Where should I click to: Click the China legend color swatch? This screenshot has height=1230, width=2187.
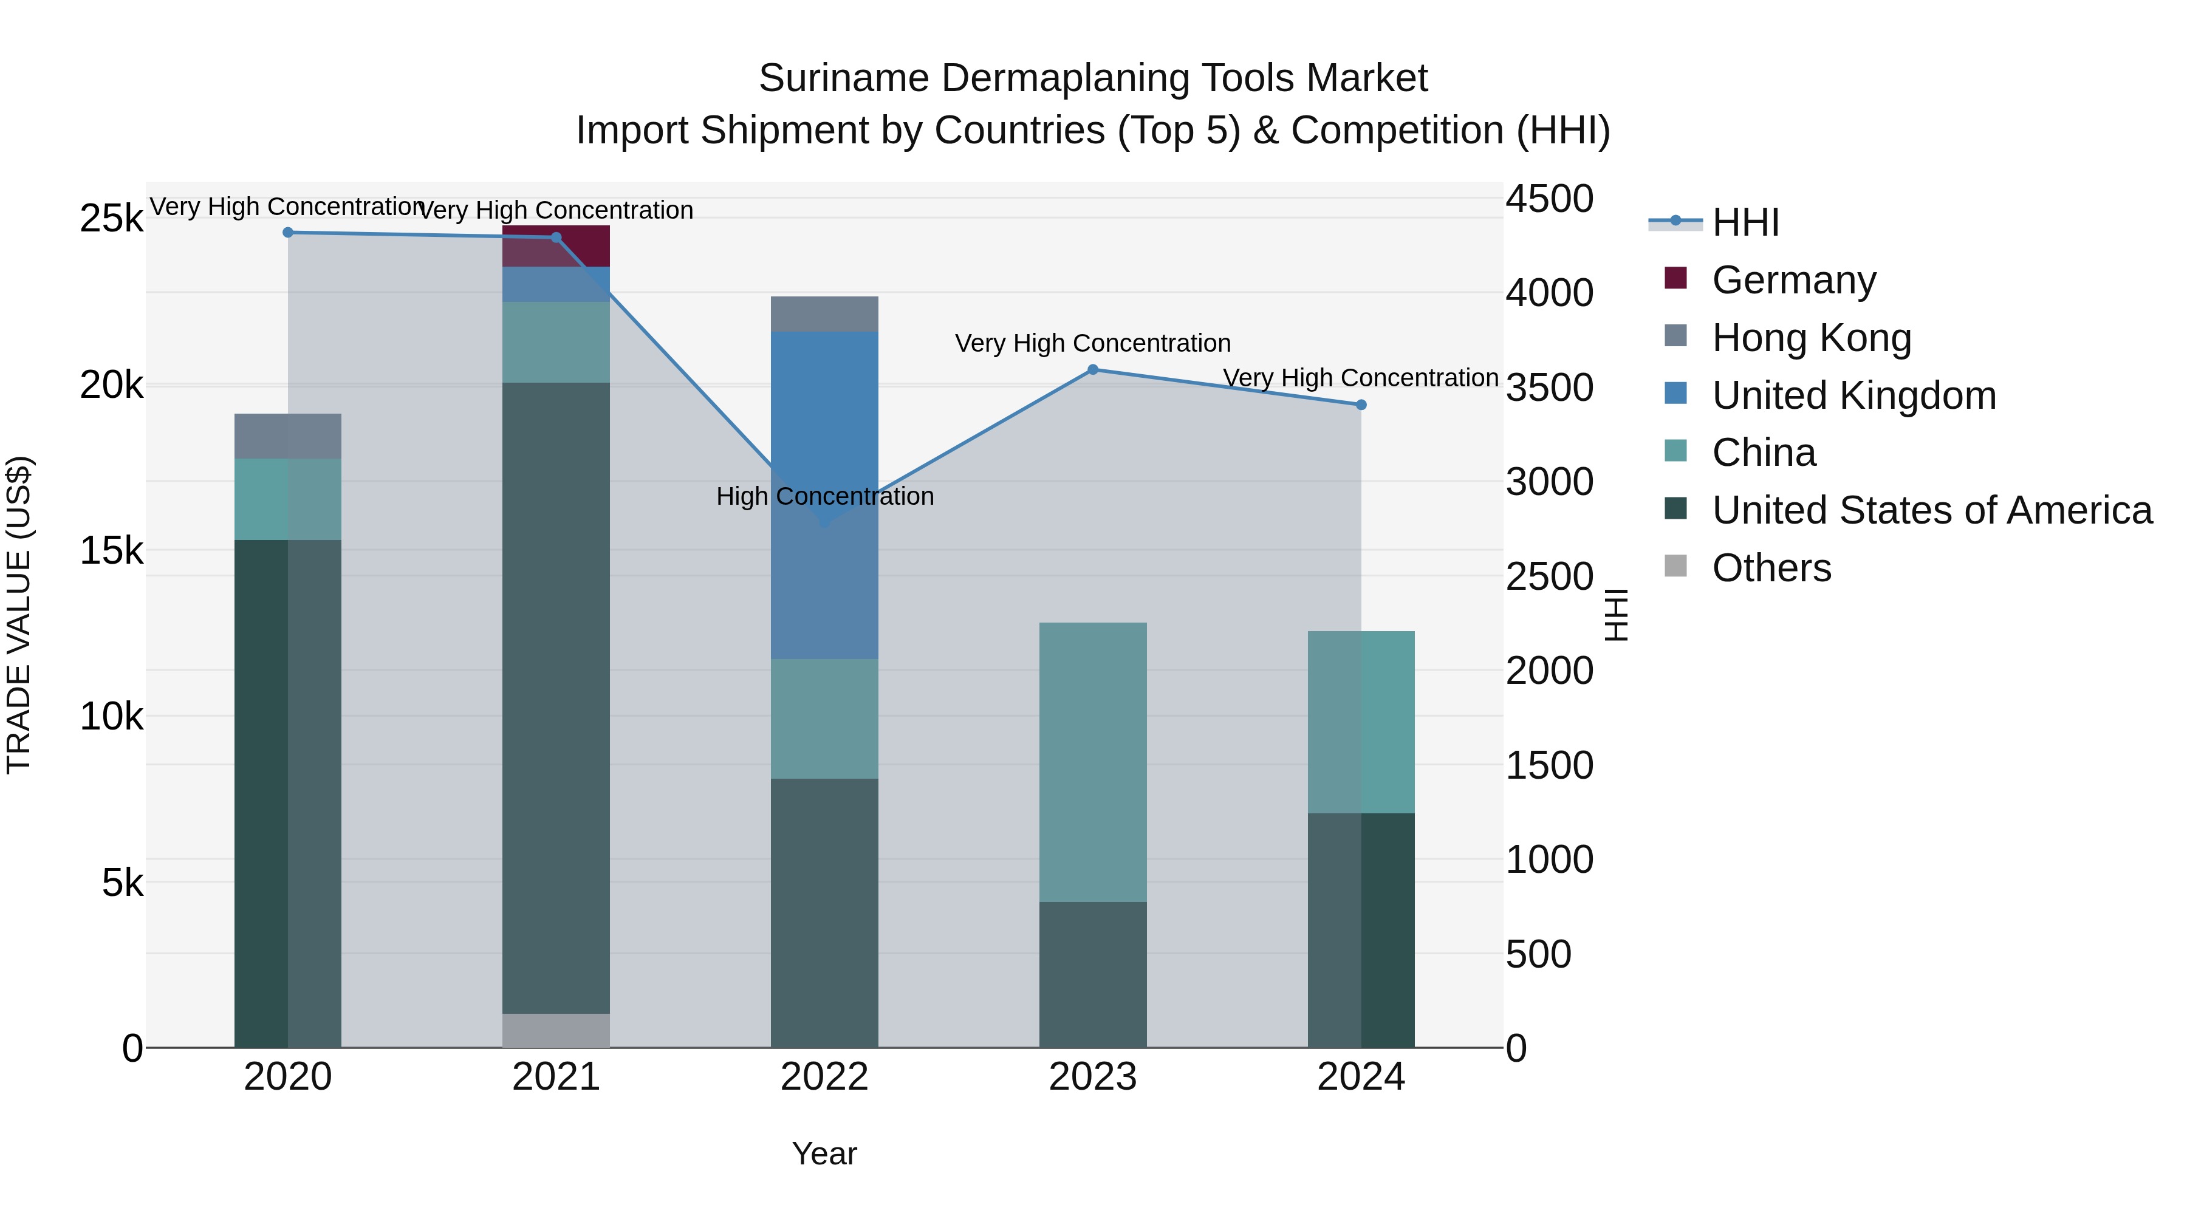(1676, 451)
